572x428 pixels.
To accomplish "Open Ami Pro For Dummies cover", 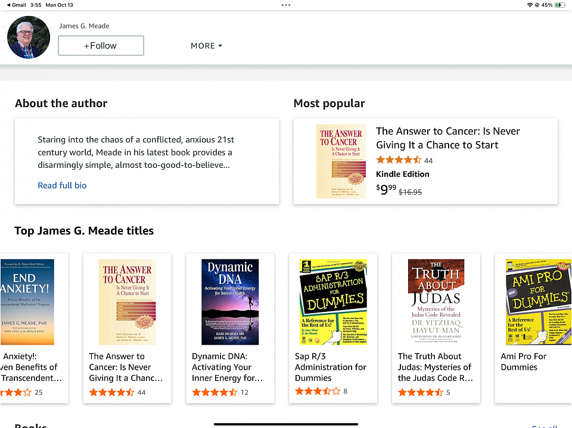I will [538, 302].
